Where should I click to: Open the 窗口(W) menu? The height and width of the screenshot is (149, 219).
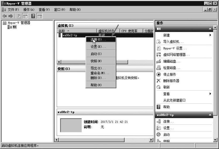59,10
